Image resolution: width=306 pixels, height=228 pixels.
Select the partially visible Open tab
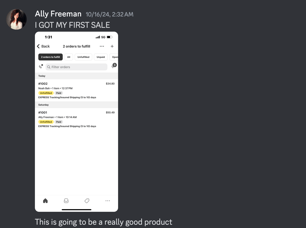[114, 57]
